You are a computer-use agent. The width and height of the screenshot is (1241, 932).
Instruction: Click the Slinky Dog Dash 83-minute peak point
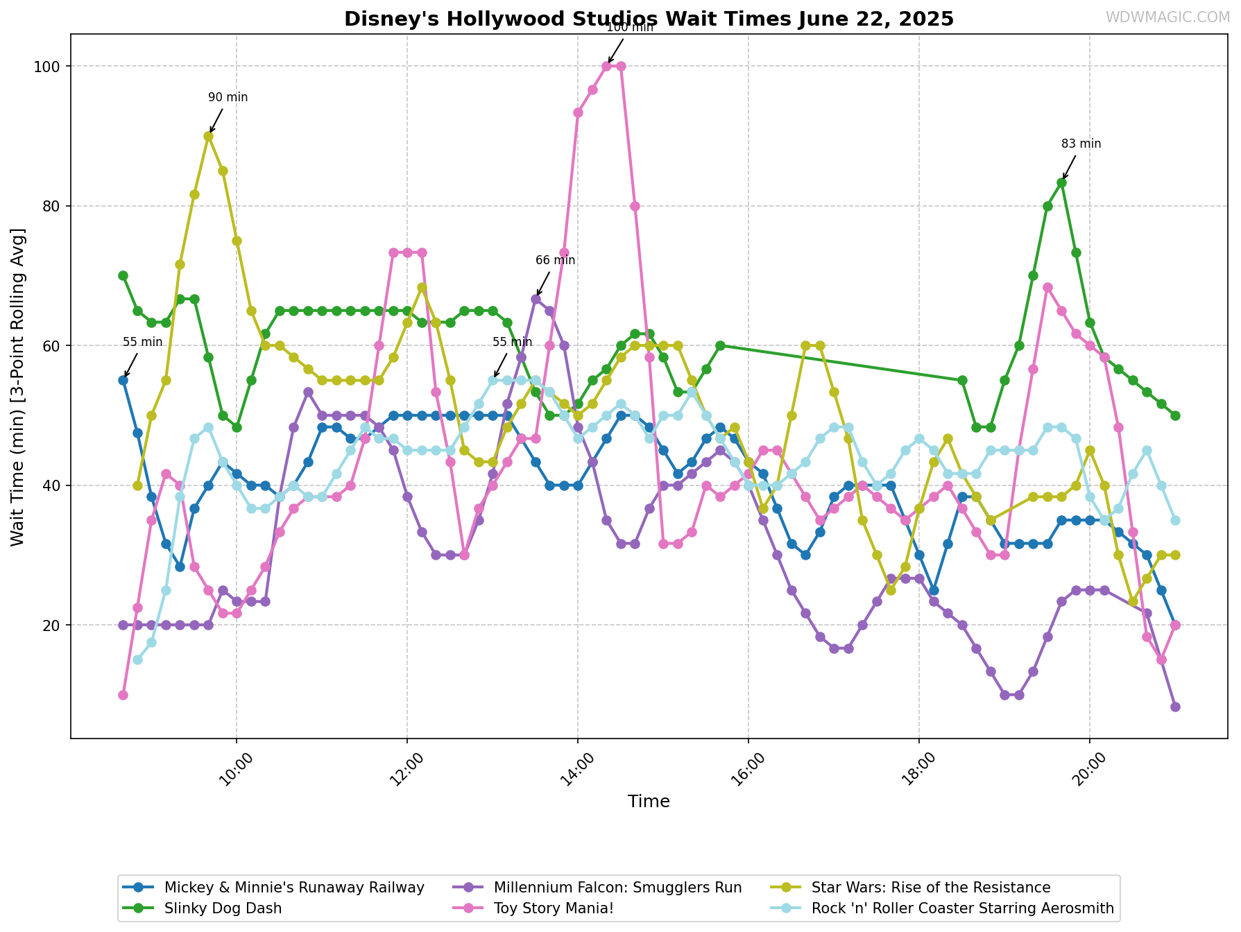(1061, 182)
